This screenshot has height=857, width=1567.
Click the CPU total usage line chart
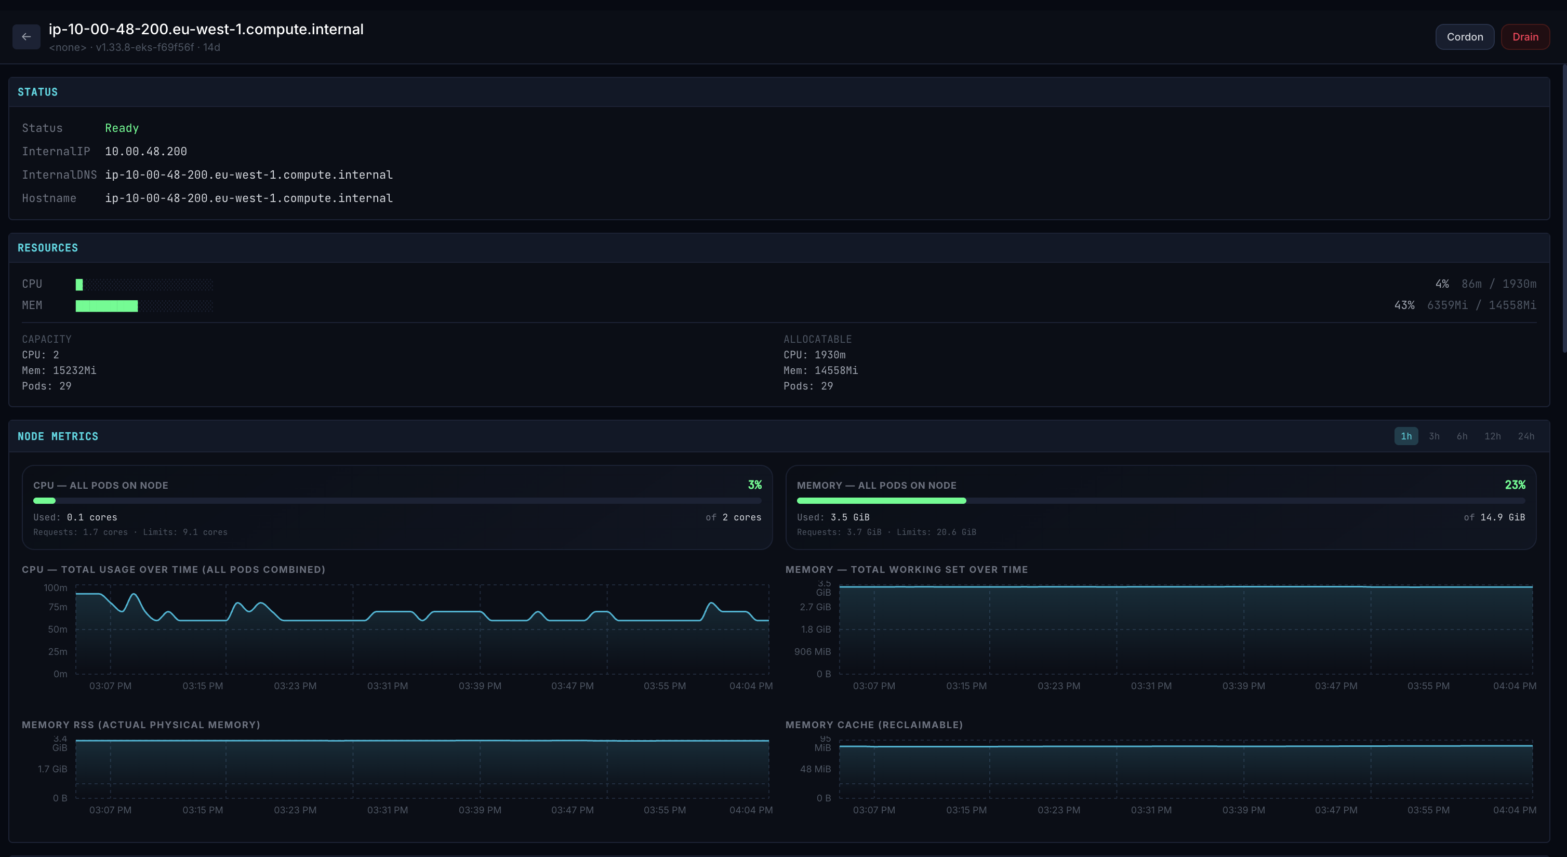pos(421,630)
